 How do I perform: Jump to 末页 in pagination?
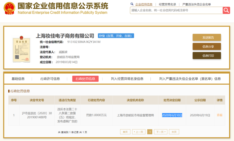[174, 132]
